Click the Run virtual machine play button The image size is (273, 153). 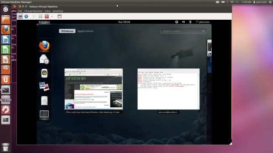click(34, 16)
